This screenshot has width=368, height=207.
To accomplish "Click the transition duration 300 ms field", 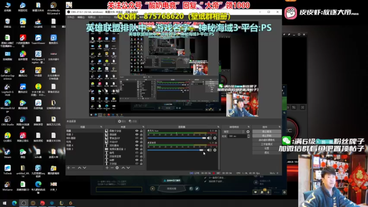I will (237, 136).
